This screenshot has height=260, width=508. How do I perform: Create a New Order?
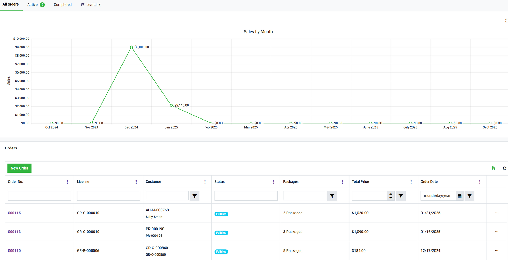[19, 168]
